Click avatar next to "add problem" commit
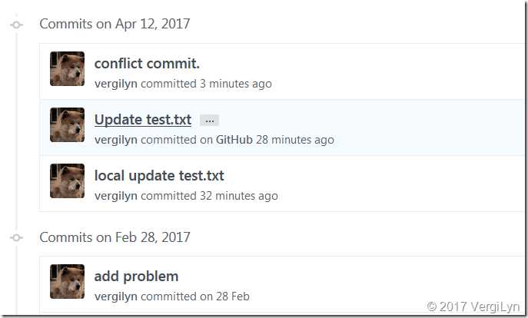Viewport: 528px width, 318px height. [x=67, y=282]
